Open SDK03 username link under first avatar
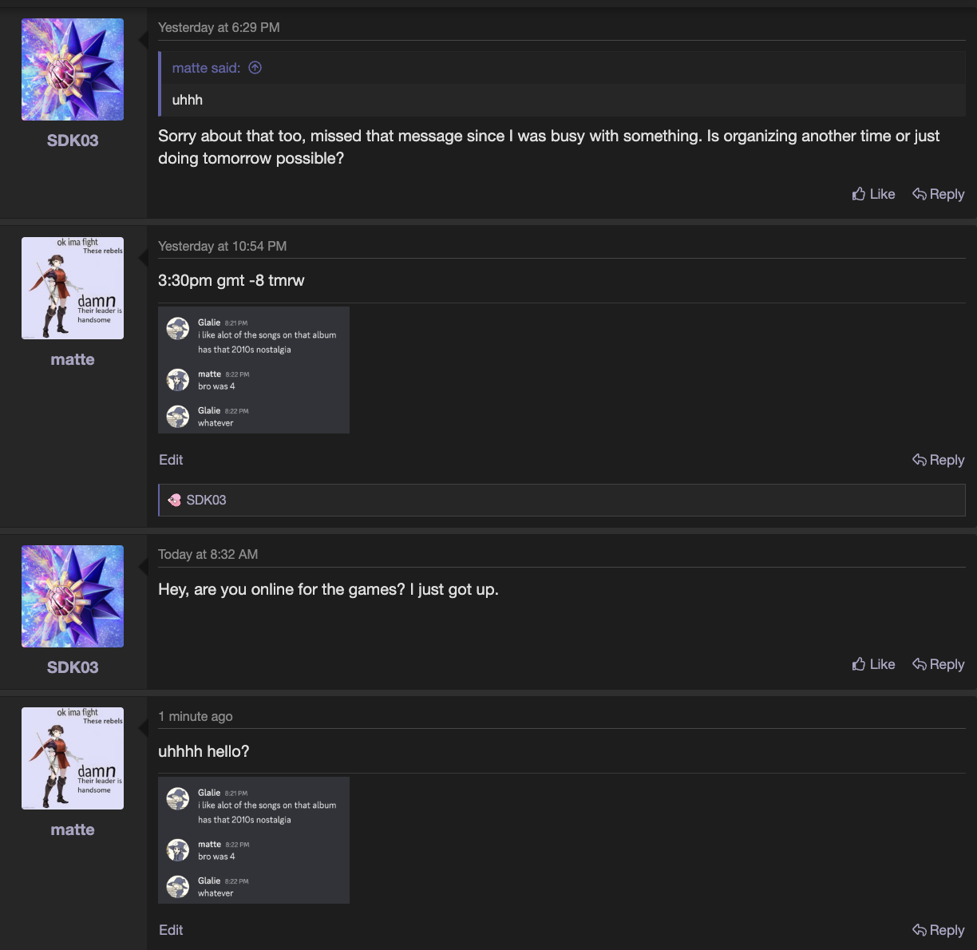The image size is (977, 950). click(73, 141)
